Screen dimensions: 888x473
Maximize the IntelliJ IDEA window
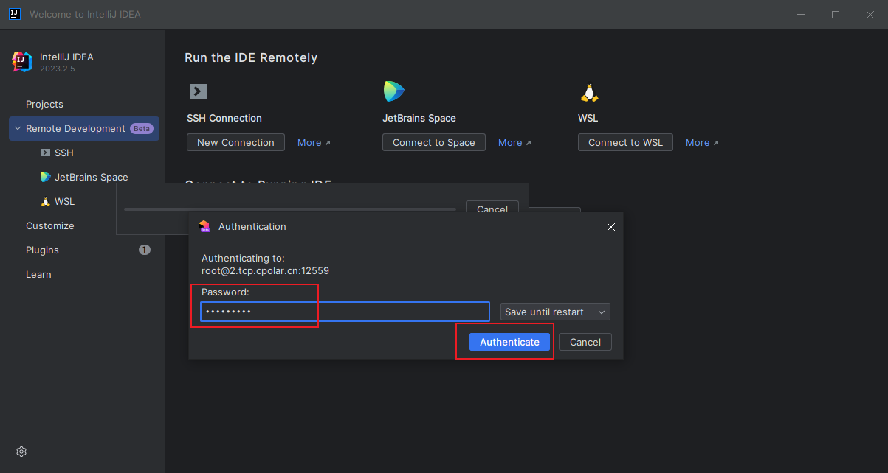(x=836, y=14)
